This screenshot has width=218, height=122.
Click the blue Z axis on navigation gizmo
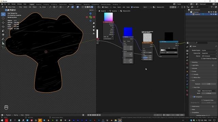pos(91,14)
